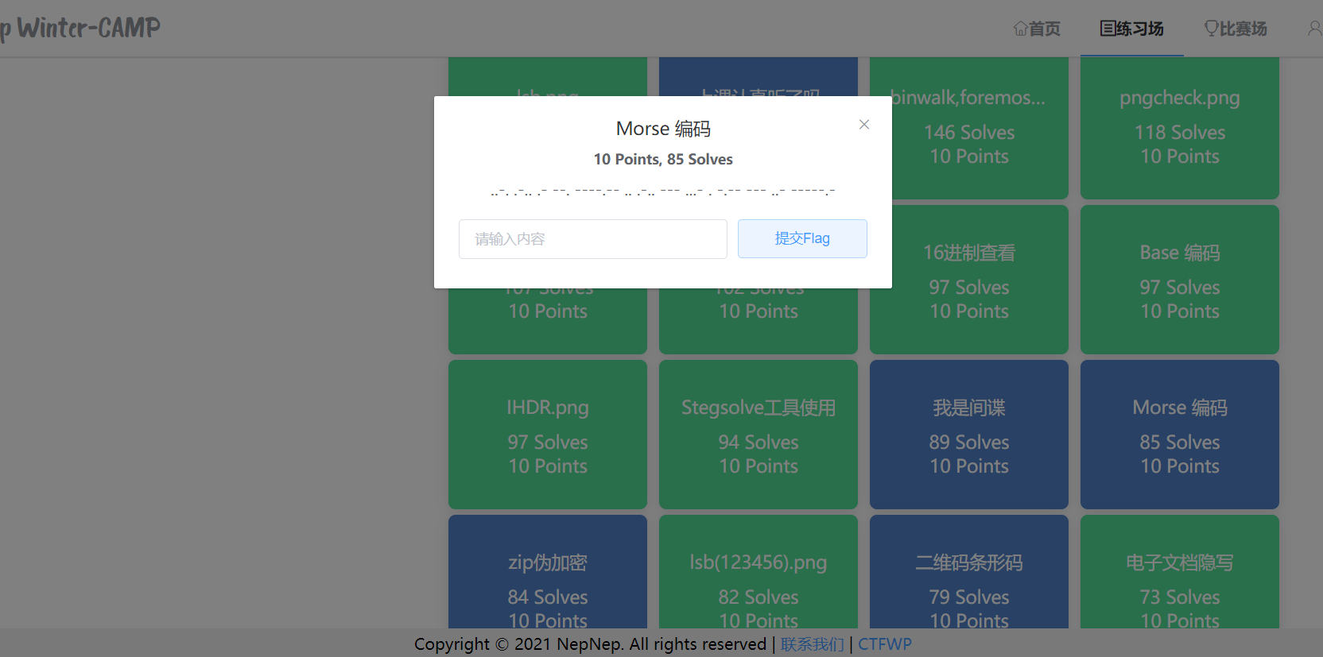The height and width of the screenshot is (657, 1323).
Task: Select the Base 编码 challenge card
Action: (1179, 280)
